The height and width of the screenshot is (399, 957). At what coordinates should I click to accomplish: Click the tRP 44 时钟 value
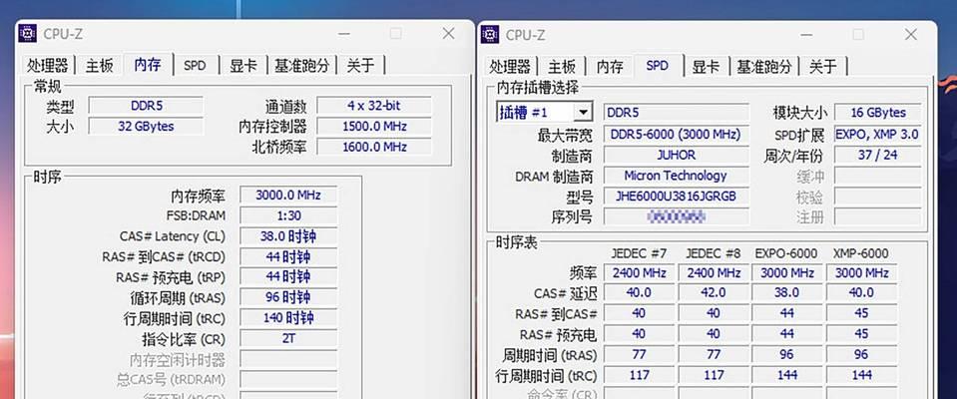tap(288, 277)
